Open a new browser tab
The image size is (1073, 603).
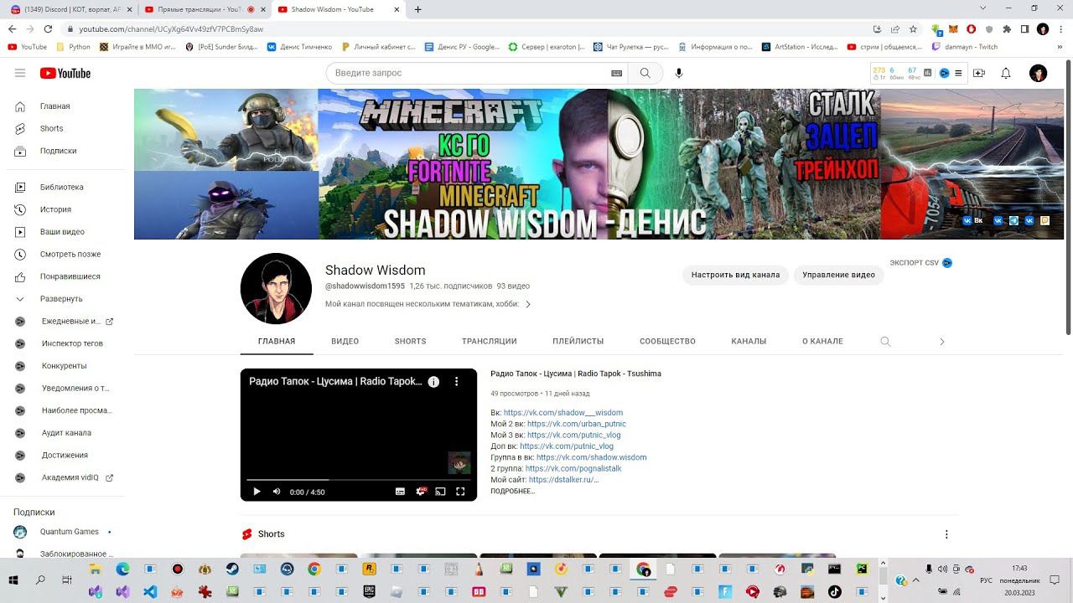tap(418, 9)
